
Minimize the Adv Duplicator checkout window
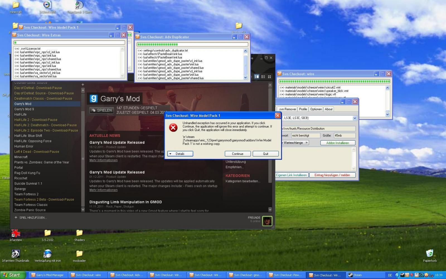pyautogui.click(x=234, y=37)
